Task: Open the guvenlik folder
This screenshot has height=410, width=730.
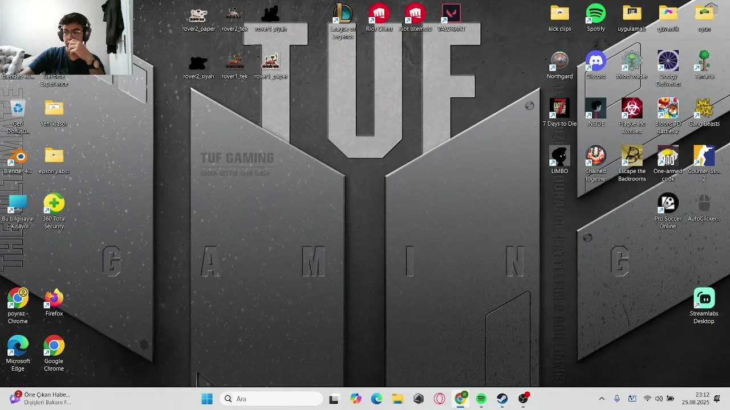Action: (668, 18)
